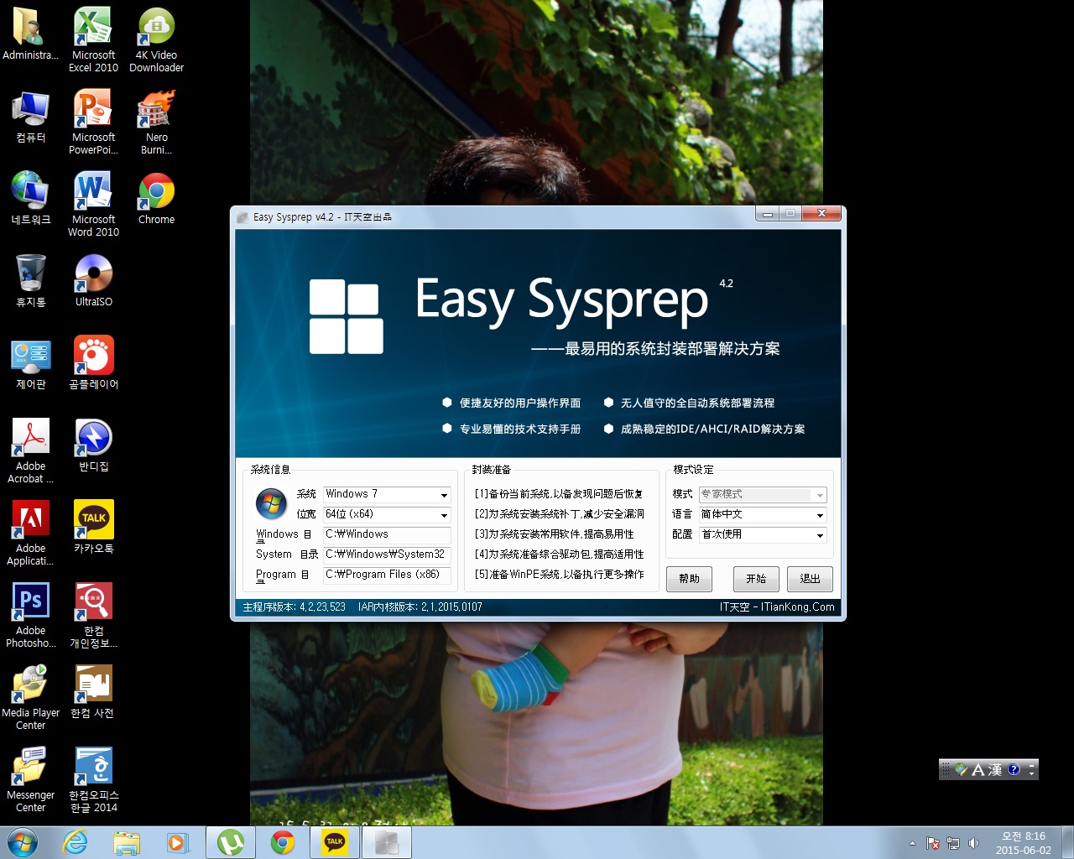Open Windows Explorer folder taskbar icon
Image resolution: width=1074 pixels, height=859 pixels.
(x=127, y=842)
